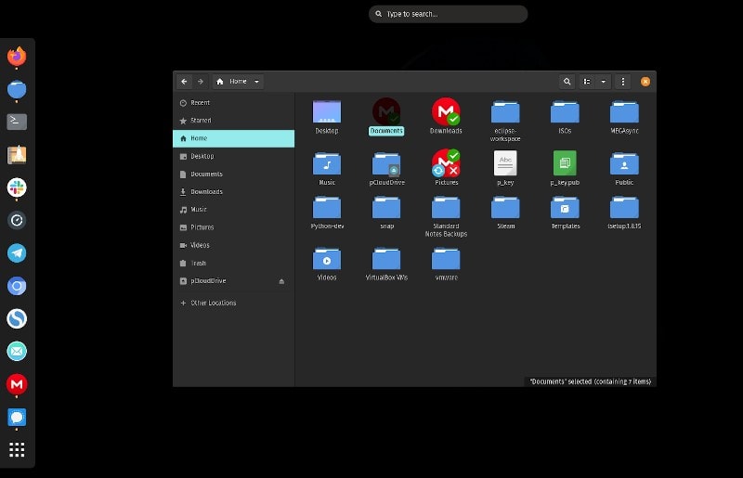The width and height of the screenshot is (743, 478).
Task: Launch Firefox from the dock
Action: click(17, 57)
